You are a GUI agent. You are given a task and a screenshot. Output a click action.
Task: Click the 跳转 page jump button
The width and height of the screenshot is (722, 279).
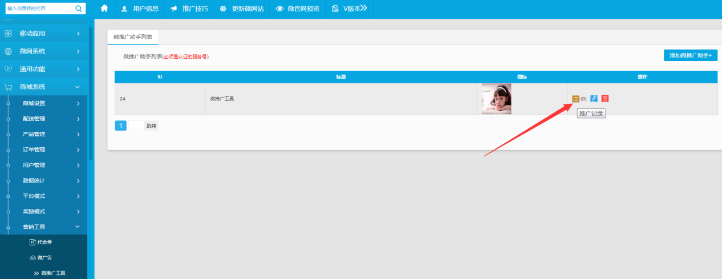coord(151,126)
